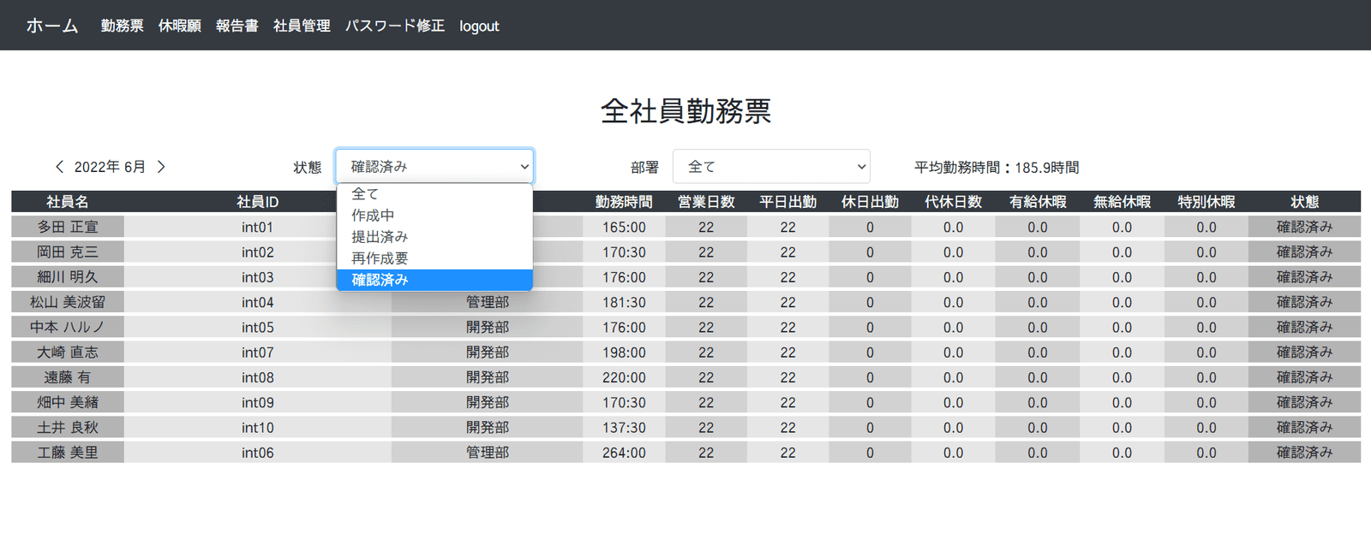This screenshot has width=1371, height=533.
Task: Open the 部署 department dropdown
Action: point(771,167)
